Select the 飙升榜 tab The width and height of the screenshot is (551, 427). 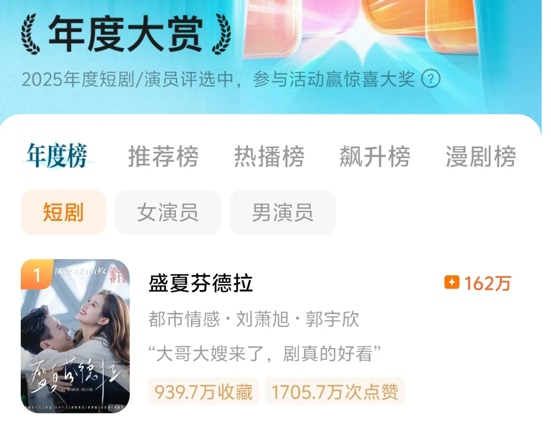375,156
